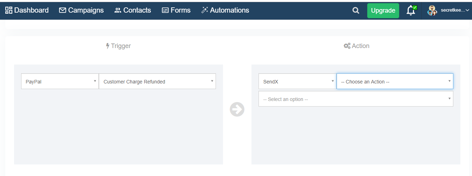The height and width of the screenshot is (176, 472).
Task: Open the SendX action app dropdown
Action: coord(298,81)
